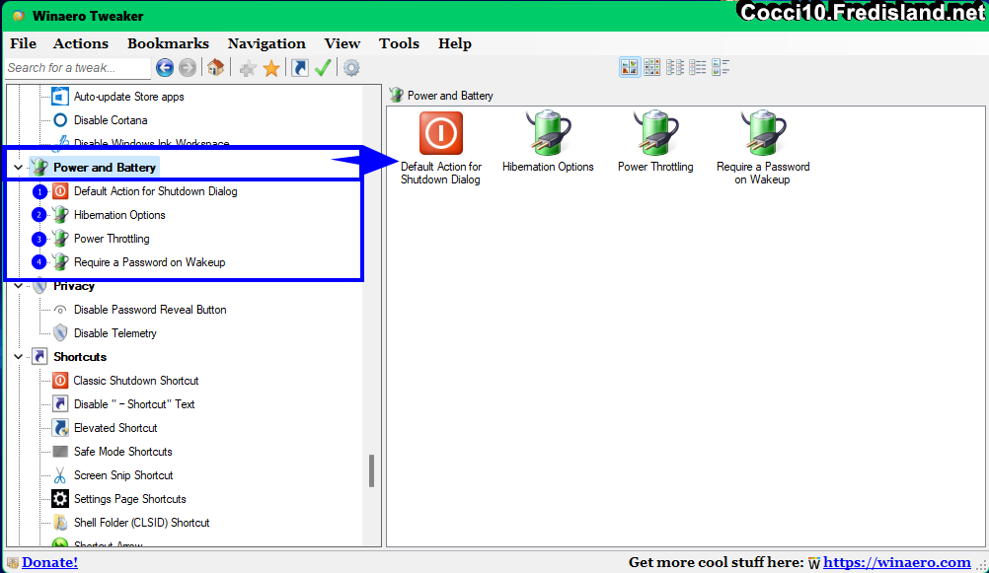This screenshot has height=573, width=989.
Task: Collapse the Power and Battery node
Action: [19, 167]
